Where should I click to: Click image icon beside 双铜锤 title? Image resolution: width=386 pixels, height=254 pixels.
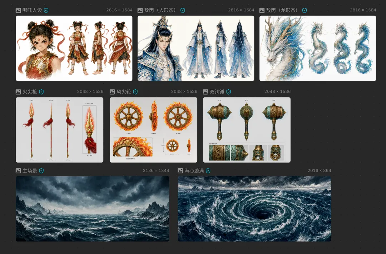tap(206, 92)
